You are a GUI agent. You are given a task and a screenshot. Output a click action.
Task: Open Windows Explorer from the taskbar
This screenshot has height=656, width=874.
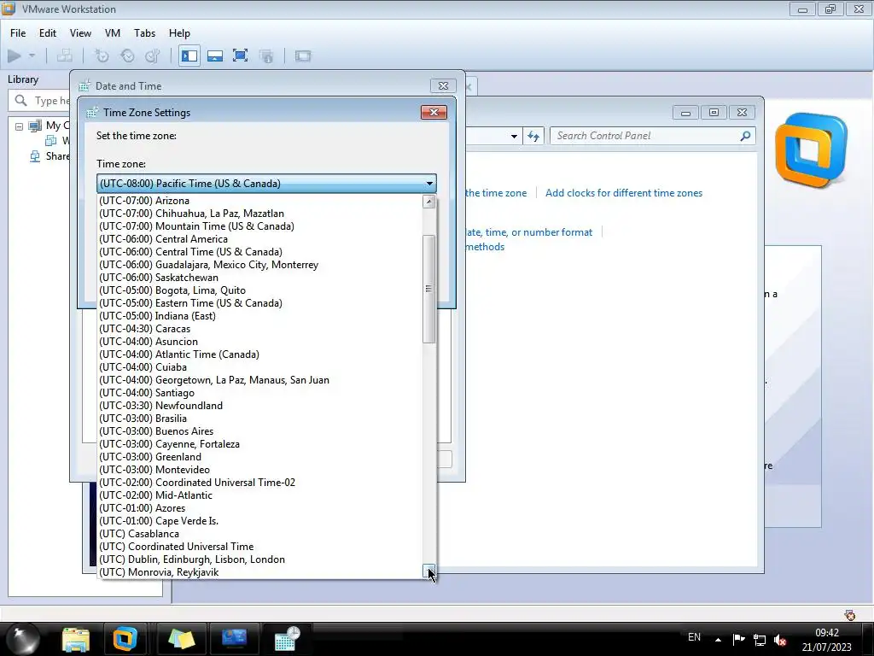pyautogui.click(x=75, y=639)
